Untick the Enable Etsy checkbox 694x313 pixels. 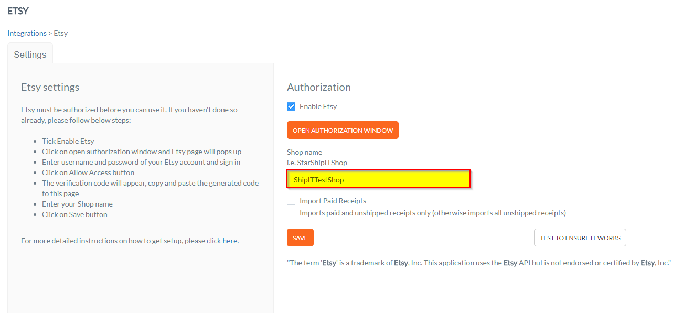coord(291,106)
